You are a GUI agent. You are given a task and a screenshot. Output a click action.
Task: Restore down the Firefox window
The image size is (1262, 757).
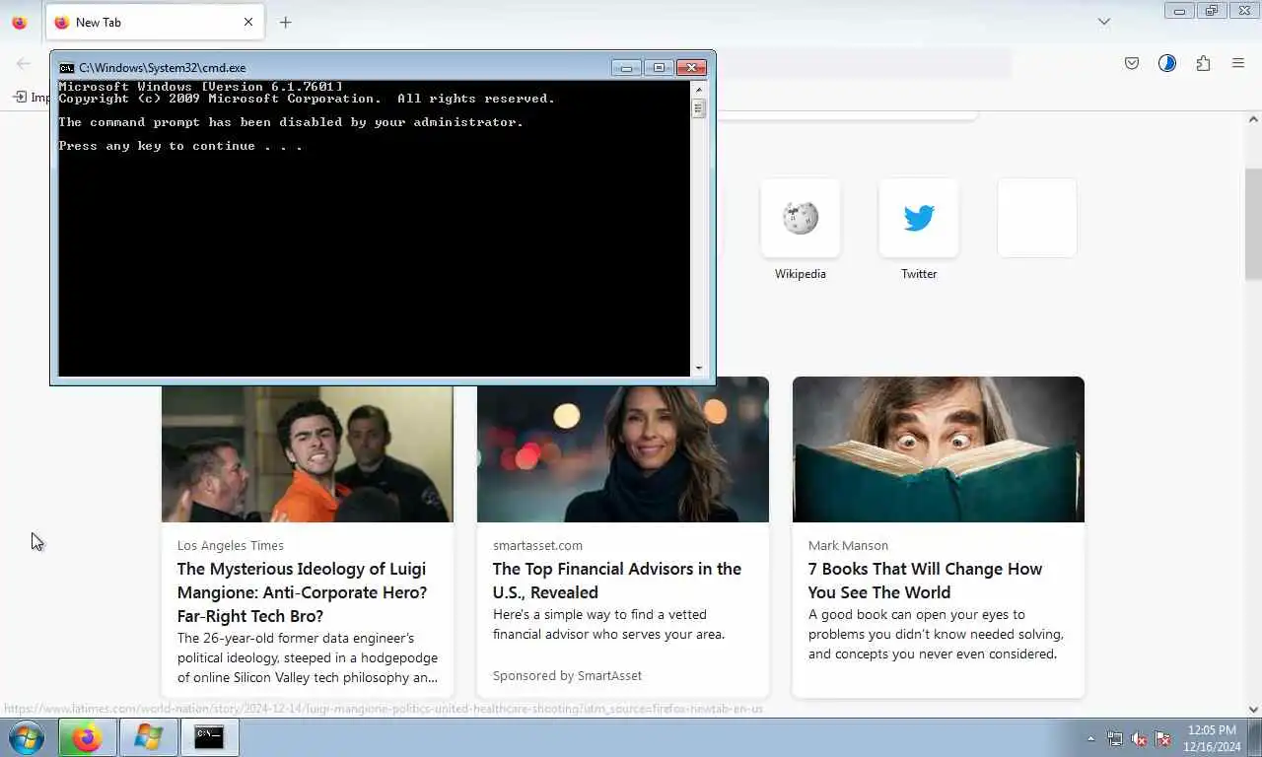[x=1212, y=11]
